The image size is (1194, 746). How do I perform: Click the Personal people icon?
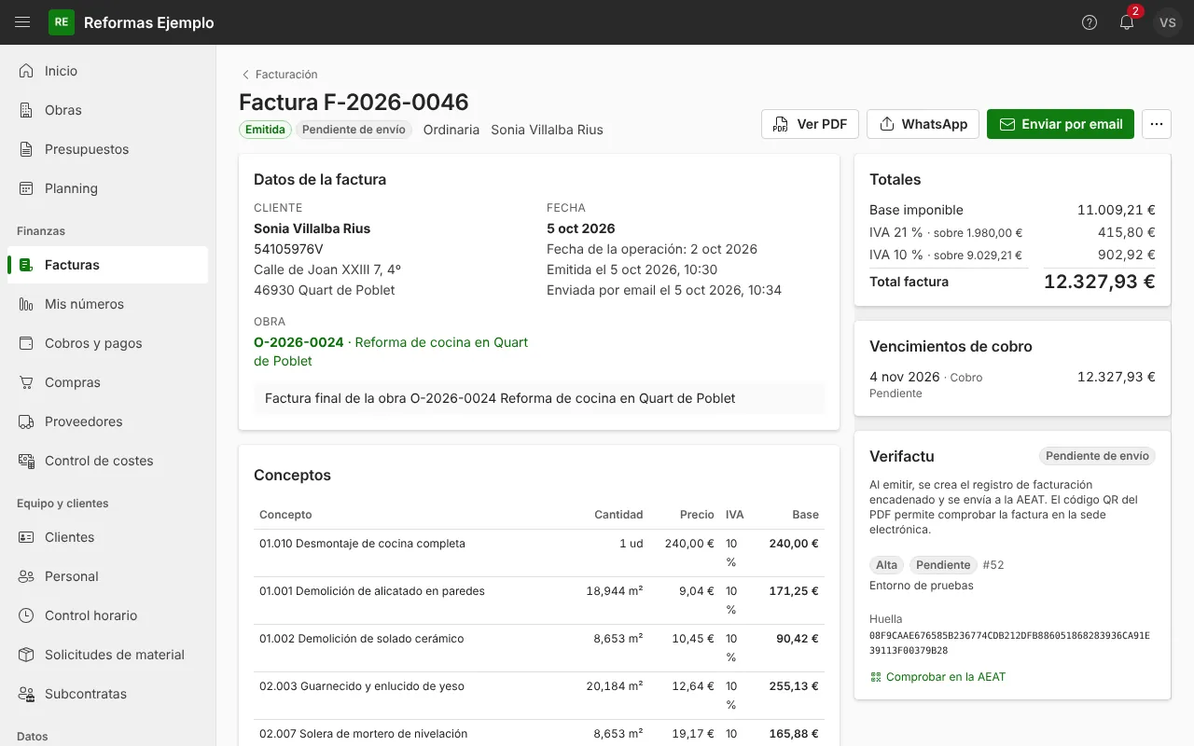[x=26, y=576]
